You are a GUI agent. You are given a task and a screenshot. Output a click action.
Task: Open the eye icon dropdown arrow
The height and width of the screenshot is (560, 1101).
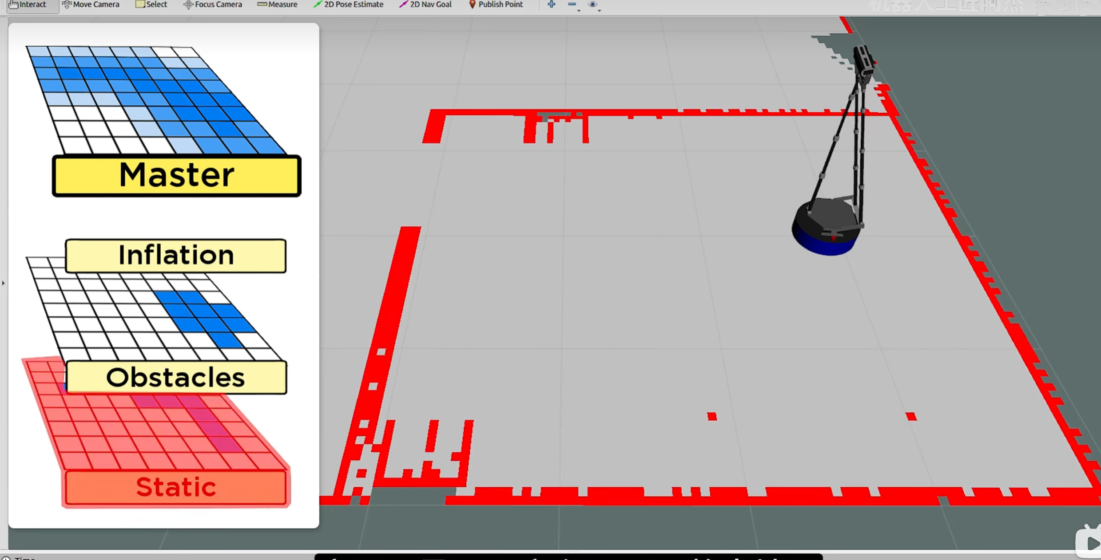pyautogui.click(x=599, y=10)
